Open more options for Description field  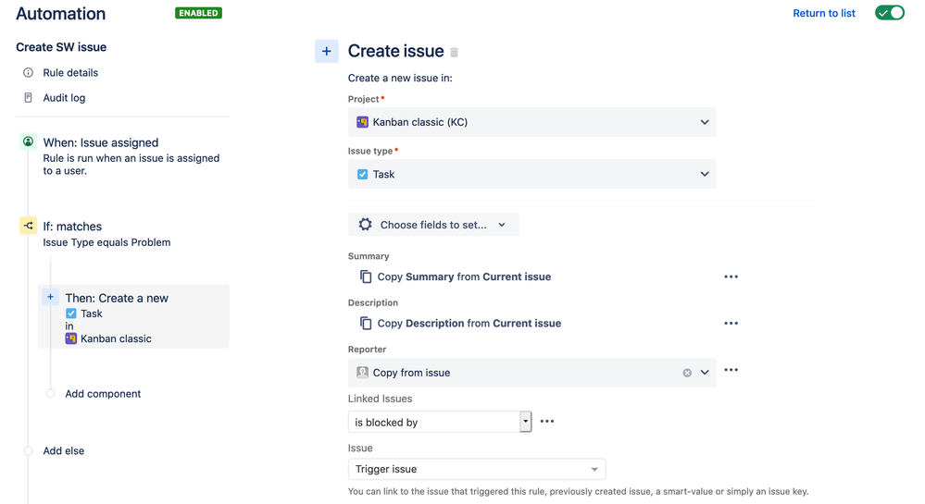click(x=731, y=323)
